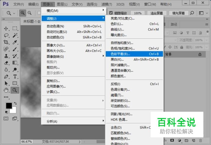Select the Pen tool

(x=6, y=77)
